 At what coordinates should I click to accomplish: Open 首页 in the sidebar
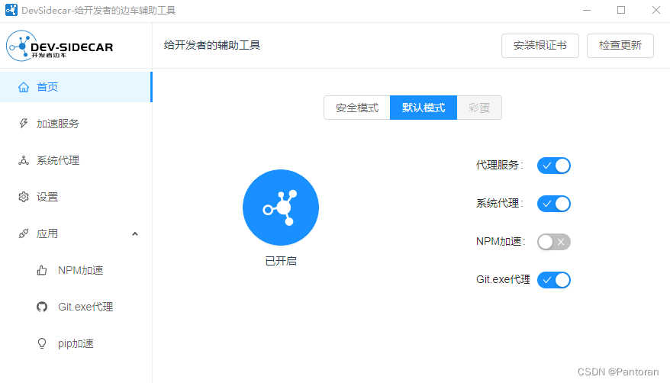coord(76,87)
